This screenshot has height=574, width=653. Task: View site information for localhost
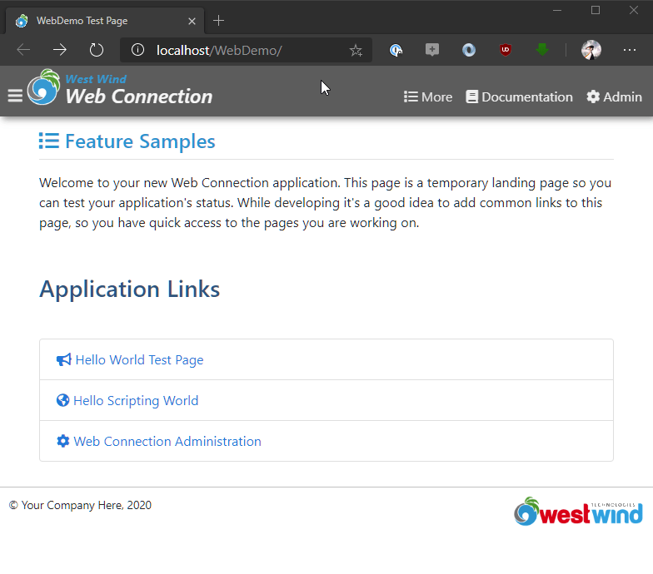tap(138, 50)
